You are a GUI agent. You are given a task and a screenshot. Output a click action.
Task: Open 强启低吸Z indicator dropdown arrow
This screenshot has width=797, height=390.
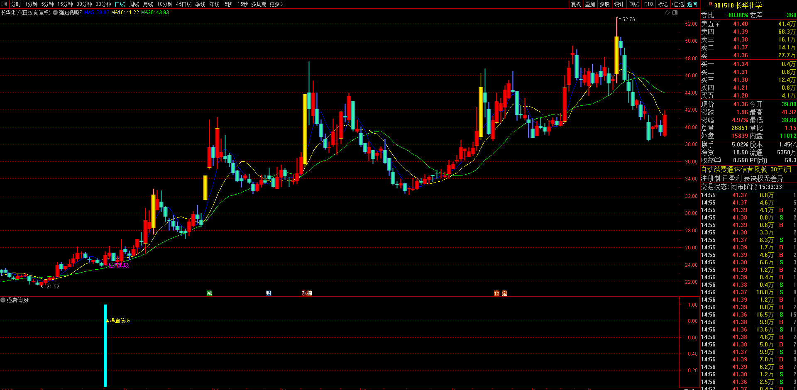point(55,12)
